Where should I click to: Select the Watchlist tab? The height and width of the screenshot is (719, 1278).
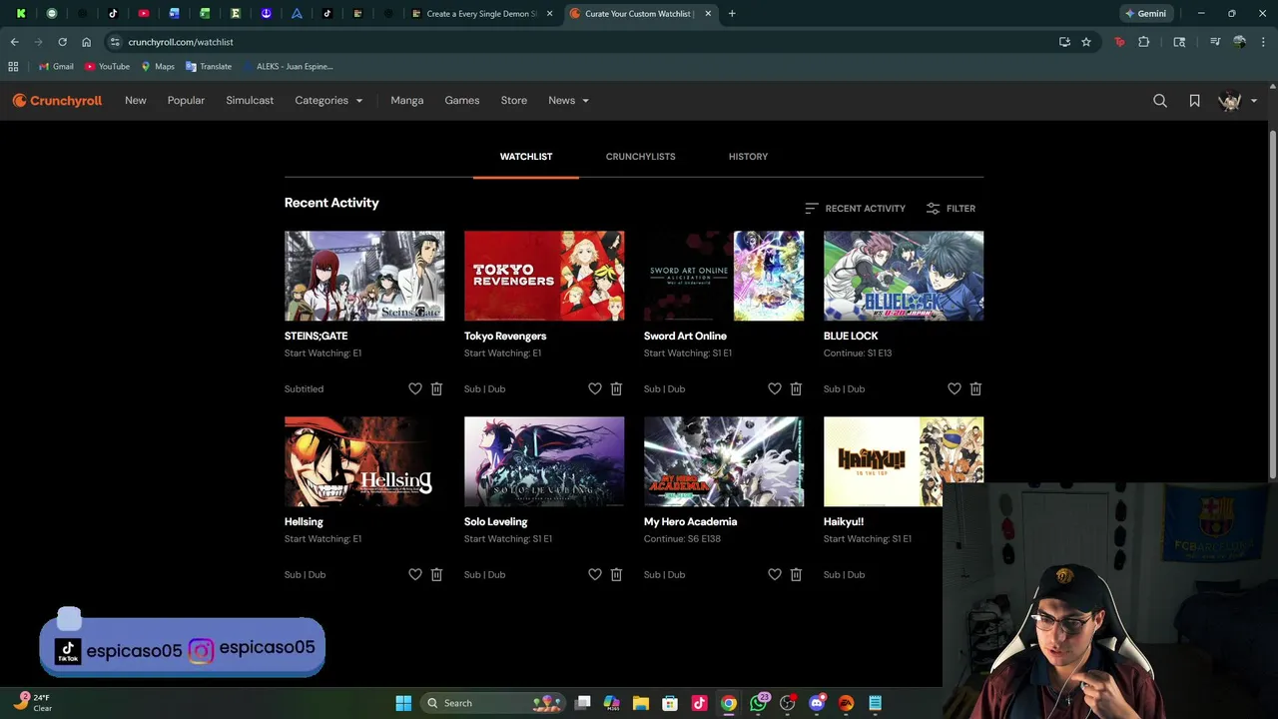click(x=526, y=157)
